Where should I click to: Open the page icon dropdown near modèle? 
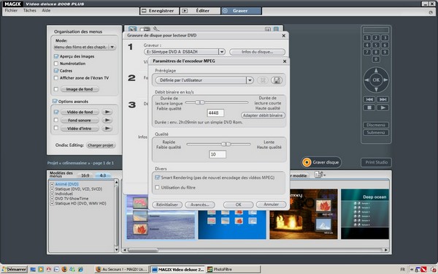320,175
